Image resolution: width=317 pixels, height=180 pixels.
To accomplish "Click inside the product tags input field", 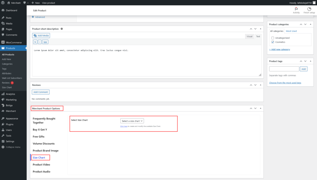I will point(284,68).
